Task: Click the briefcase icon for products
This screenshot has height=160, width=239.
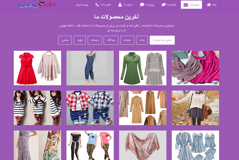Action: pos(186,5)
